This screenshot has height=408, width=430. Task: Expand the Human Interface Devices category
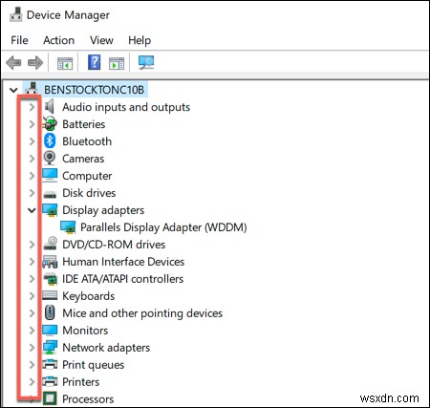pos(32,262)
